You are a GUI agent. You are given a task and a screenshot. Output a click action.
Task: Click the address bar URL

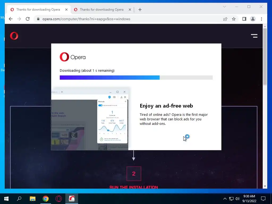pos(86,19)
